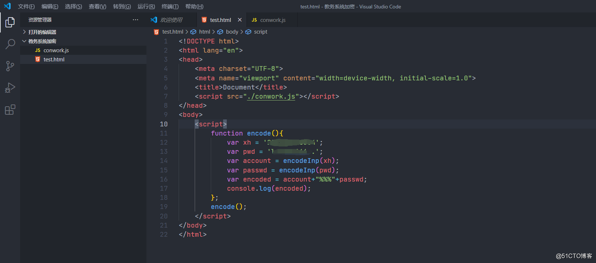Click the JS icon beside conwork.js in explorer
The image size is (596, 263).
(x=38, y=50)
